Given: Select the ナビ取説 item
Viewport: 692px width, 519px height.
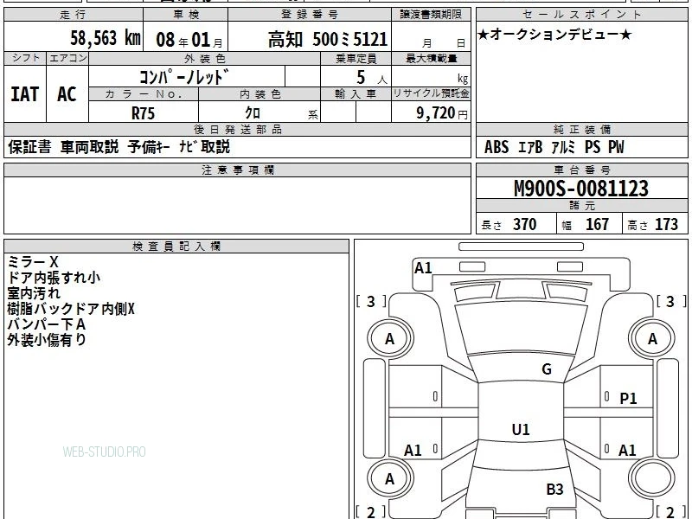Looking at the screenshot, I should [x=204, y=146].
